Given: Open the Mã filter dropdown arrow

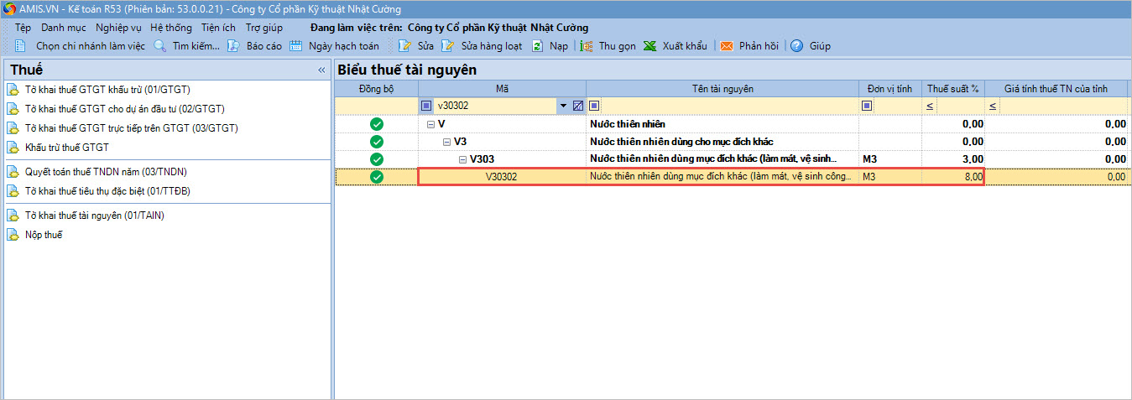Looking at the screenshot, I should 563,106.
